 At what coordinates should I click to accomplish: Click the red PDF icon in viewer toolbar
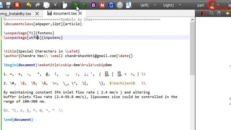[x=204, y=13]
